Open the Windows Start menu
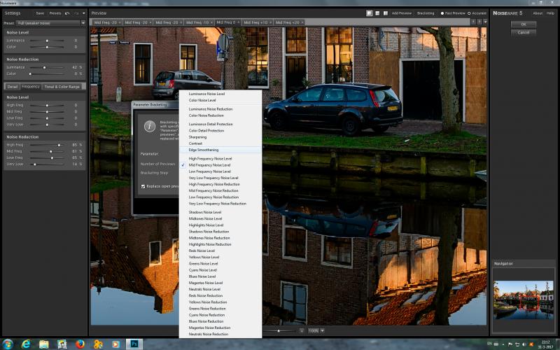 7,344
